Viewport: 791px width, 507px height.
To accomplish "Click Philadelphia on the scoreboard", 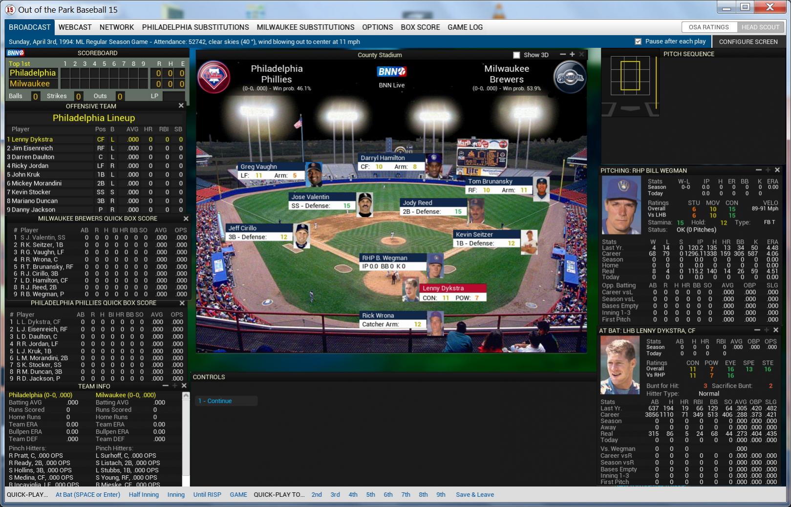I will 33,73.
